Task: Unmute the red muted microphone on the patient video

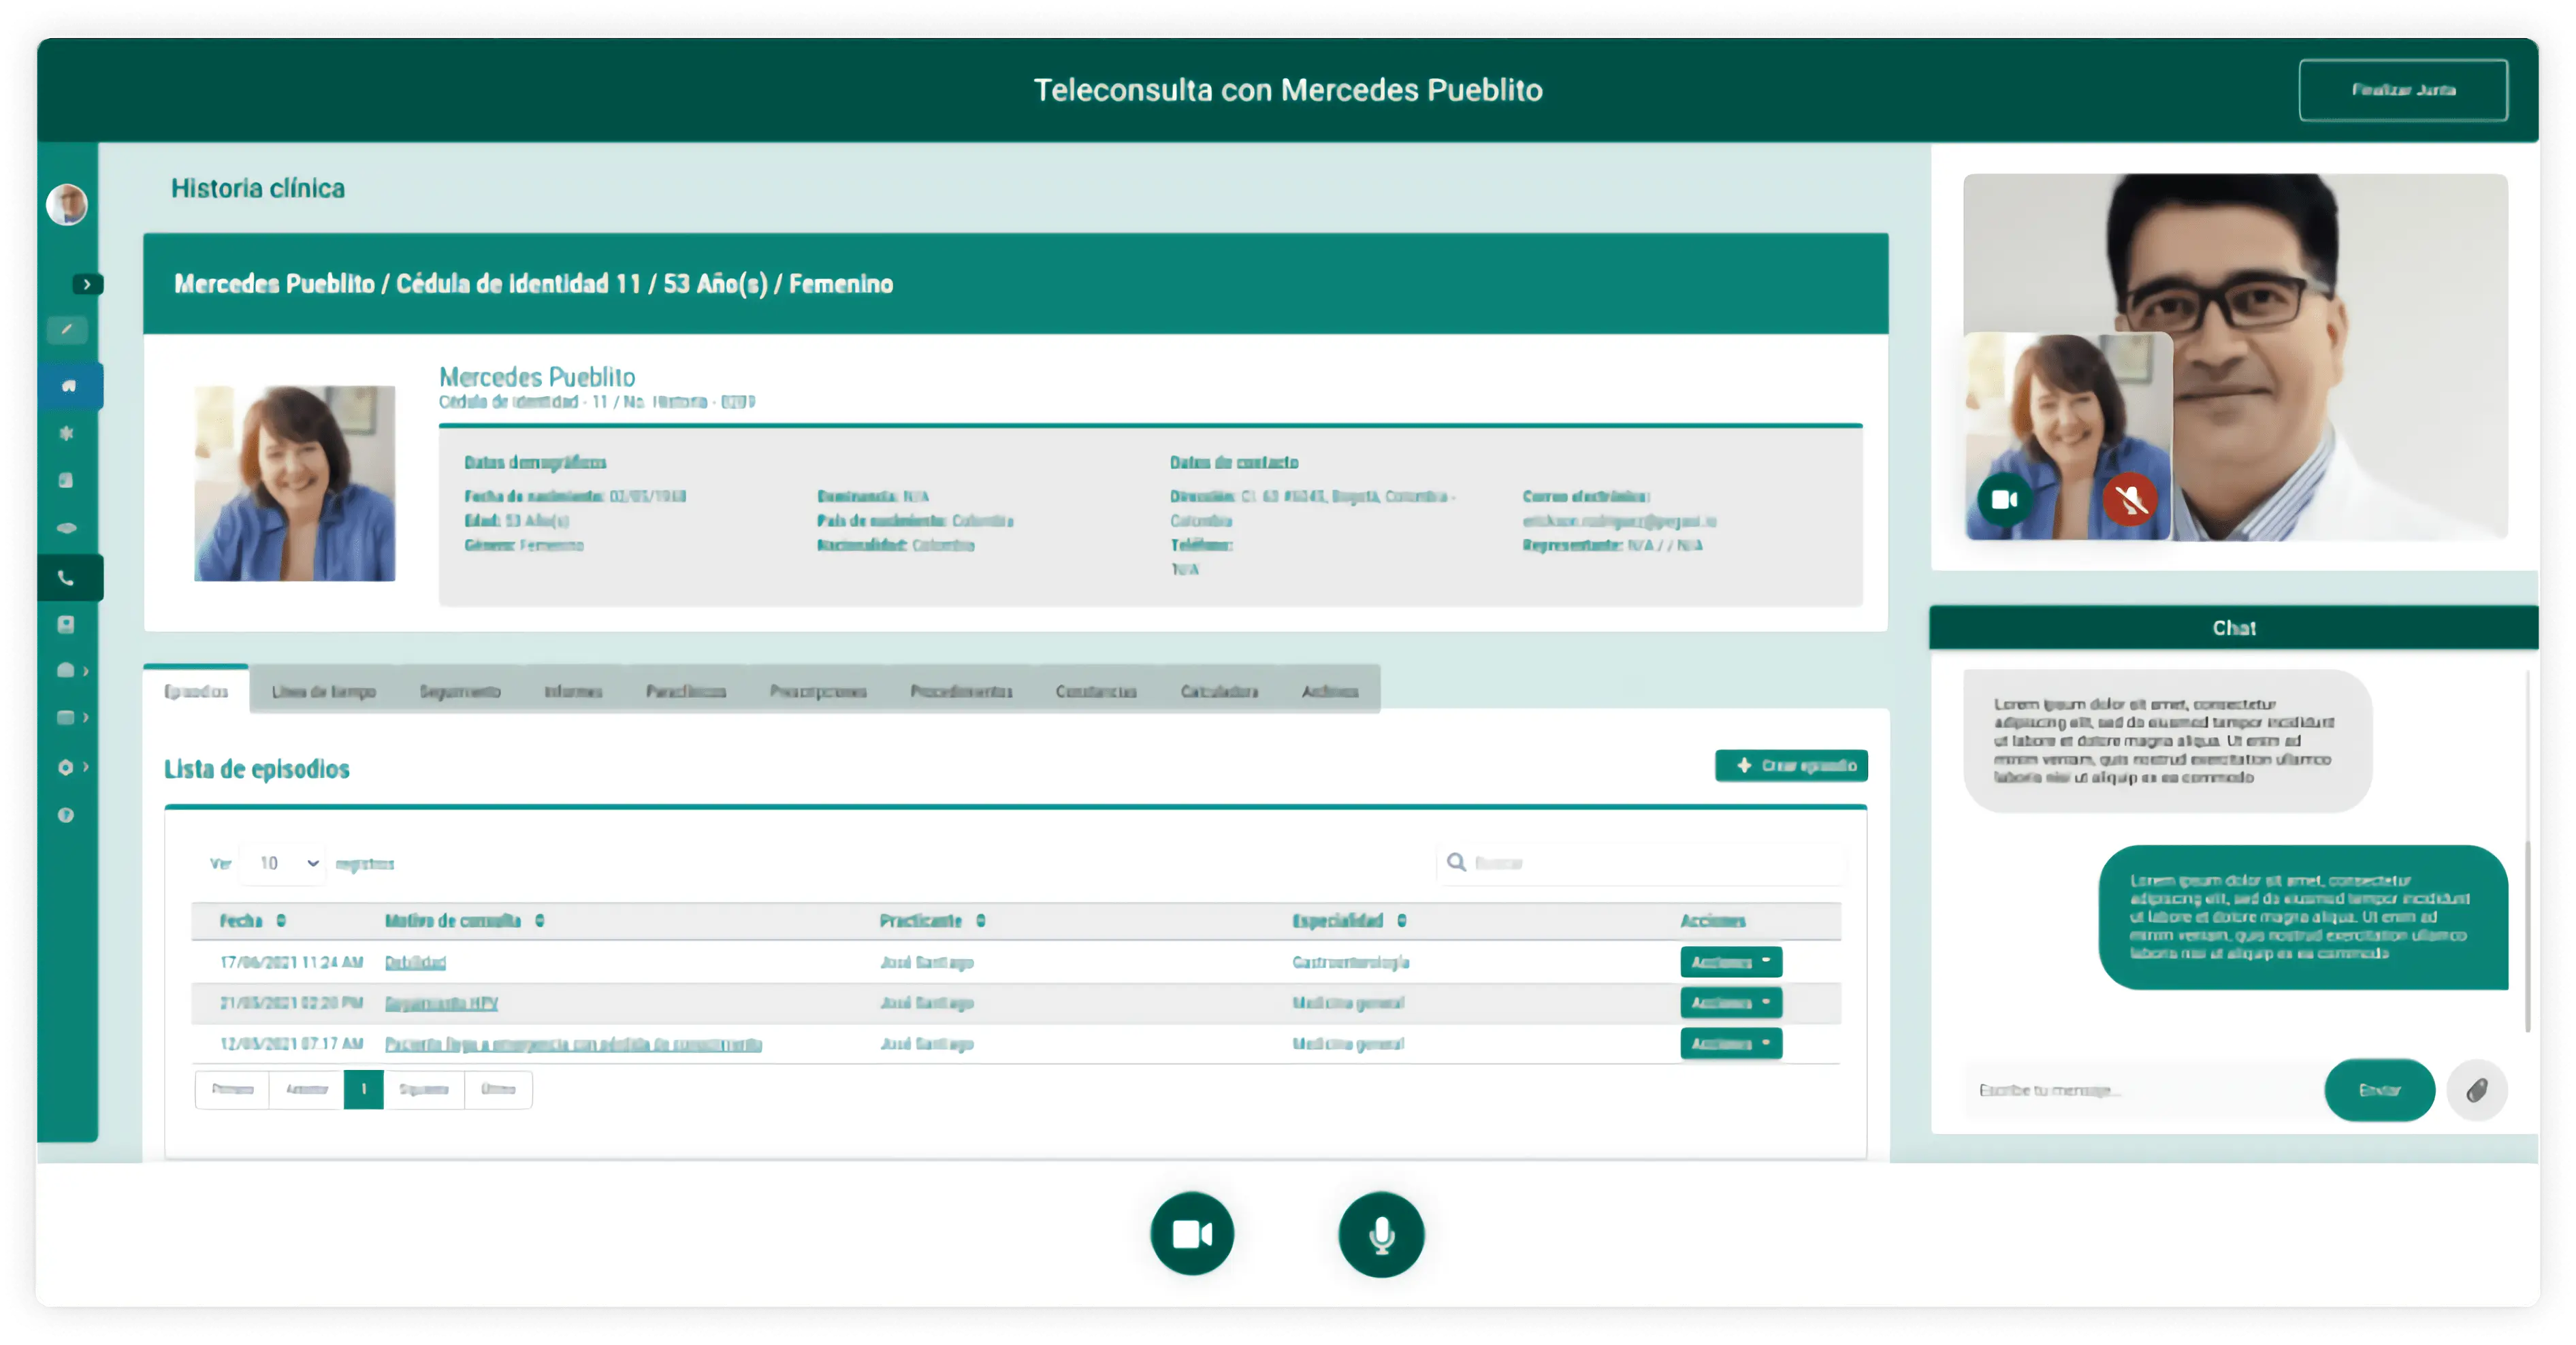Action: pyautogui.click(x=2130, y=499)
